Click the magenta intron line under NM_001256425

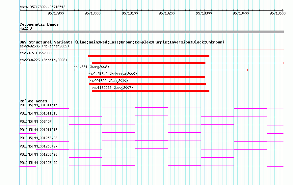(x=151, y=165)
